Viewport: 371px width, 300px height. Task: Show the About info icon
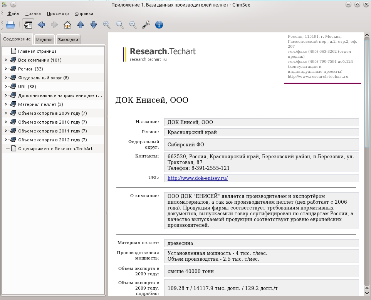(x=159, y=25)
